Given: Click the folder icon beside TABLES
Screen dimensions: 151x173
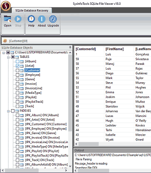Looking at the screenshot, I should click(x=17, y=57).
